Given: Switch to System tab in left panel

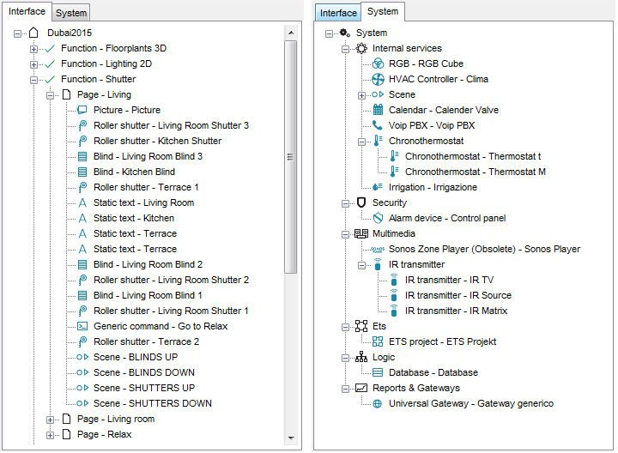Looking at the screenshot, I should pos(71,13).
